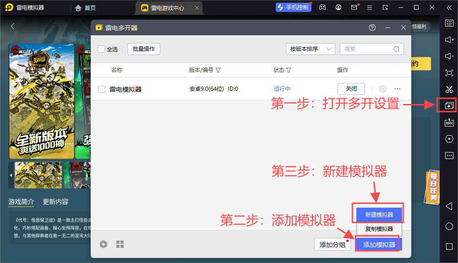Close the 雷电多开器 dialog
The image size is (458, 263).
click(x=403, y=28)
